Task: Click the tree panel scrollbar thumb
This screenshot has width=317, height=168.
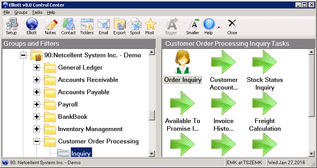Action: (x=152, y=115)
